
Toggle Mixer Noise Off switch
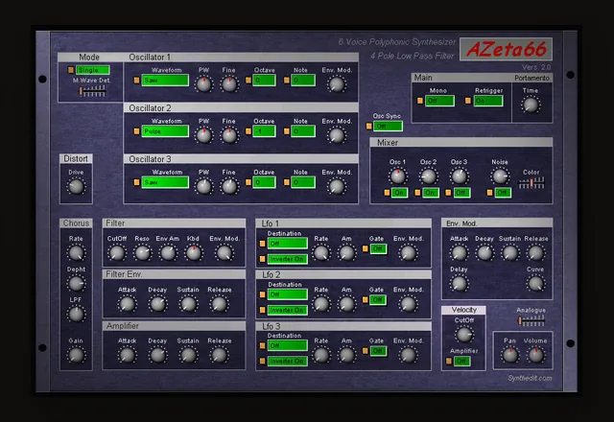click(x=503, y=193)
